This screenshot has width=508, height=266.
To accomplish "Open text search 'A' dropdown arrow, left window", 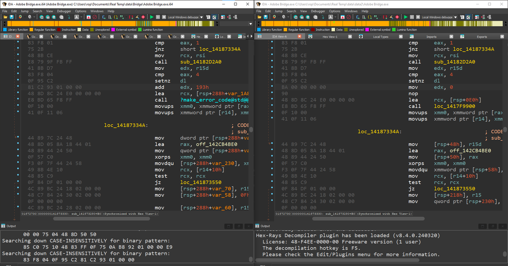I will click(81, 17).
